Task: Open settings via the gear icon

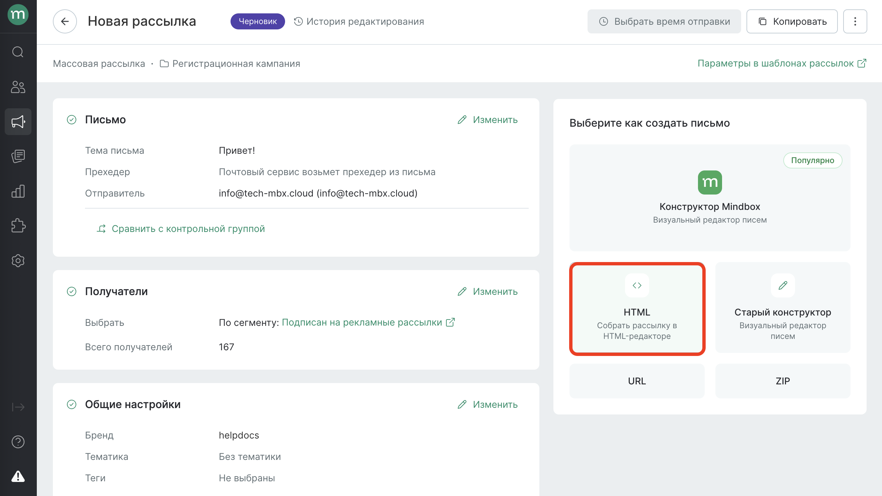Action: click(18, 261)
